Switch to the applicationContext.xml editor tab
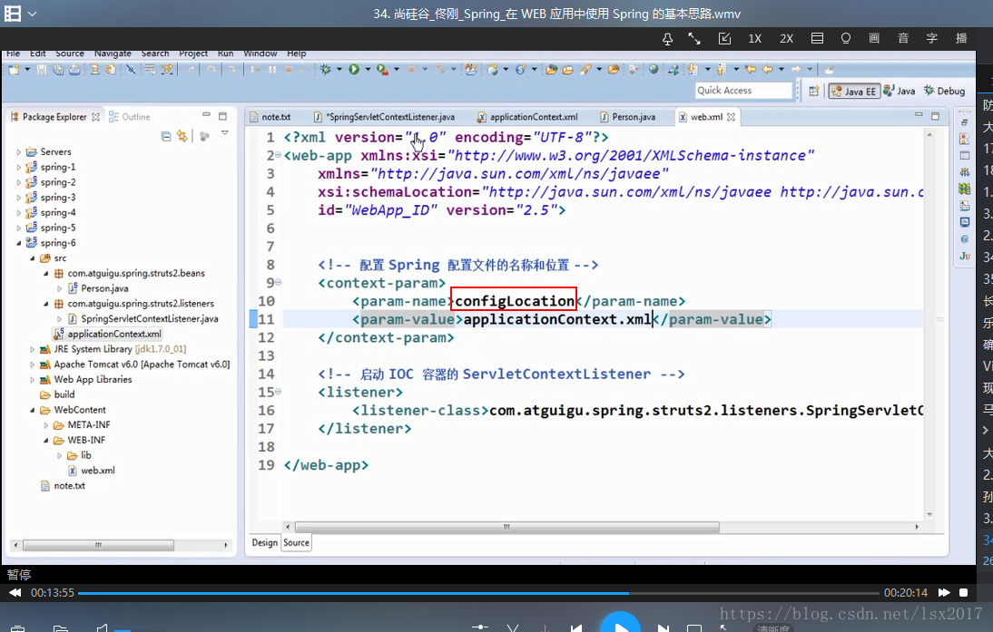Image resolution: width=993 pixels, height=632 pixels. point(526,117)
